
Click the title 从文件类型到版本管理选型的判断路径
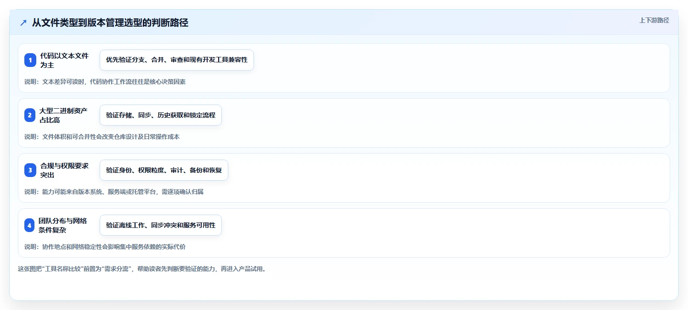[110, 23]
